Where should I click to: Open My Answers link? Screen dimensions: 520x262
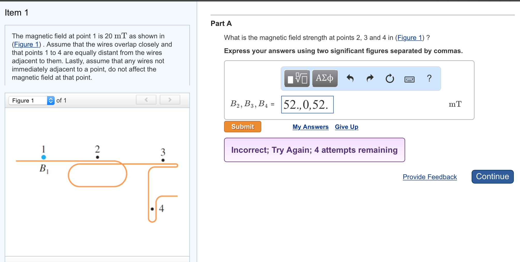click(310, 127)
